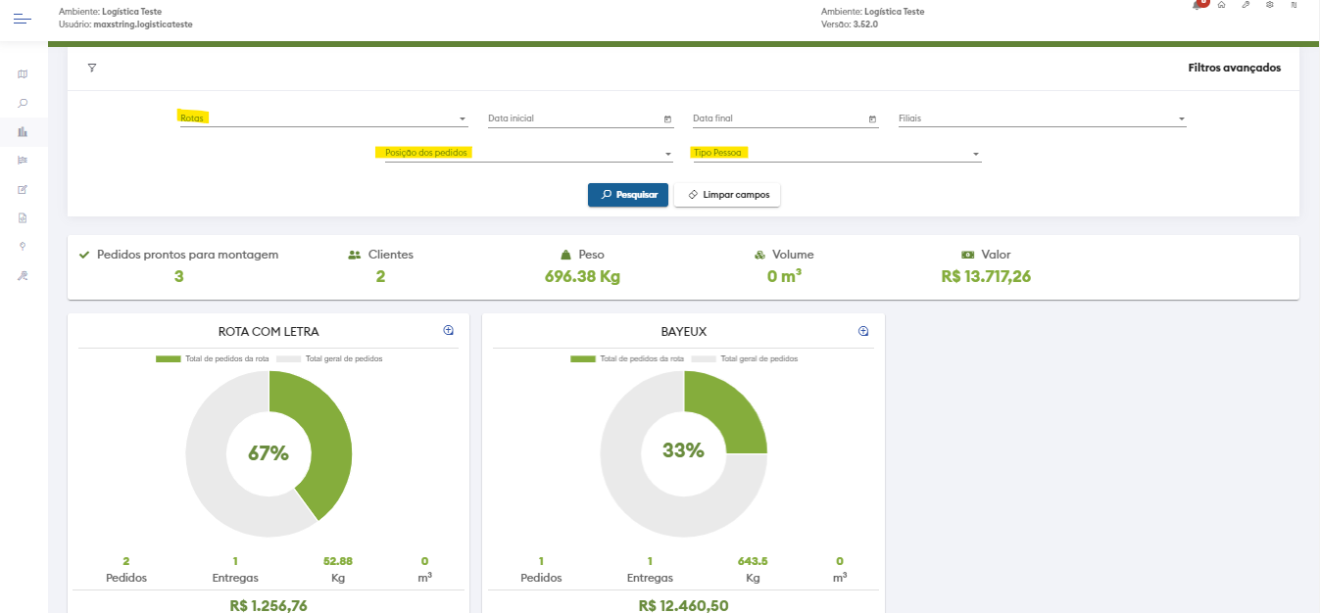Go to home via the house icon
1320x613 pixels.
[x=1221, y=5]
